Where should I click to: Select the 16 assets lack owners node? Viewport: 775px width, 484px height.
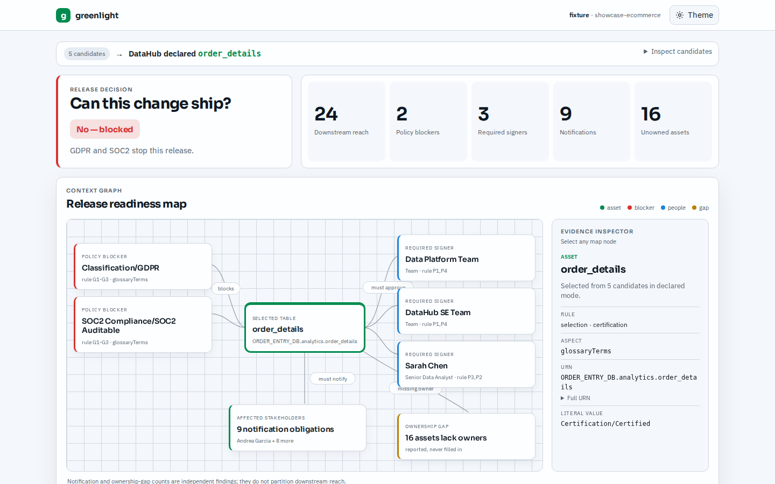click(466, 436)
